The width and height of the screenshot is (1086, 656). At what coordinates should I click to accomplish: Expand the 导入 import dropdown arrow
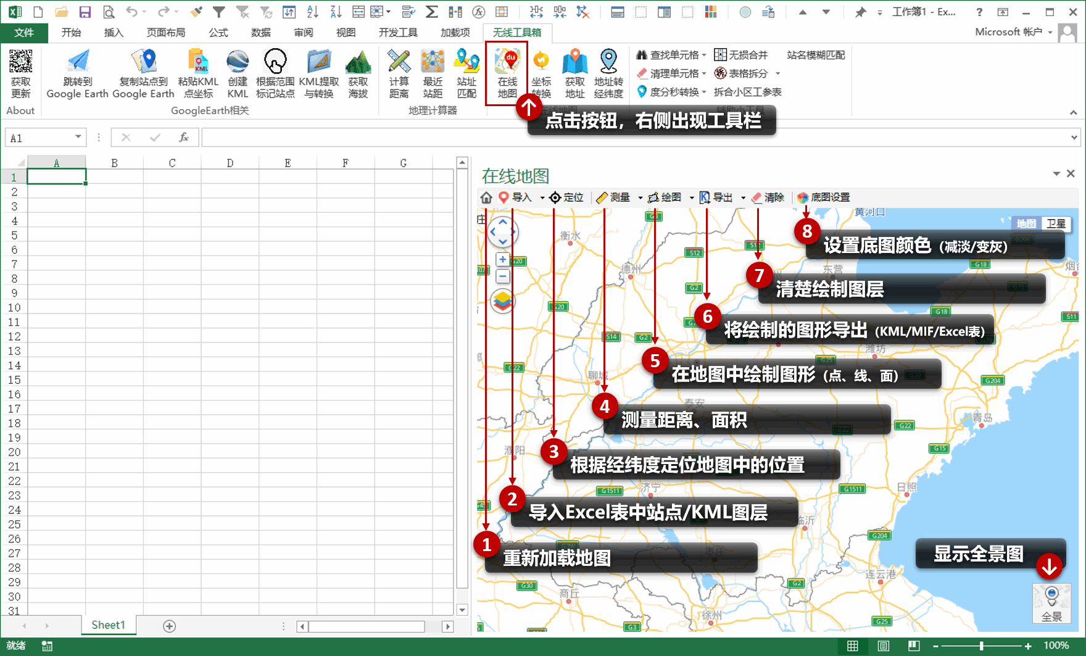(542, 197)
